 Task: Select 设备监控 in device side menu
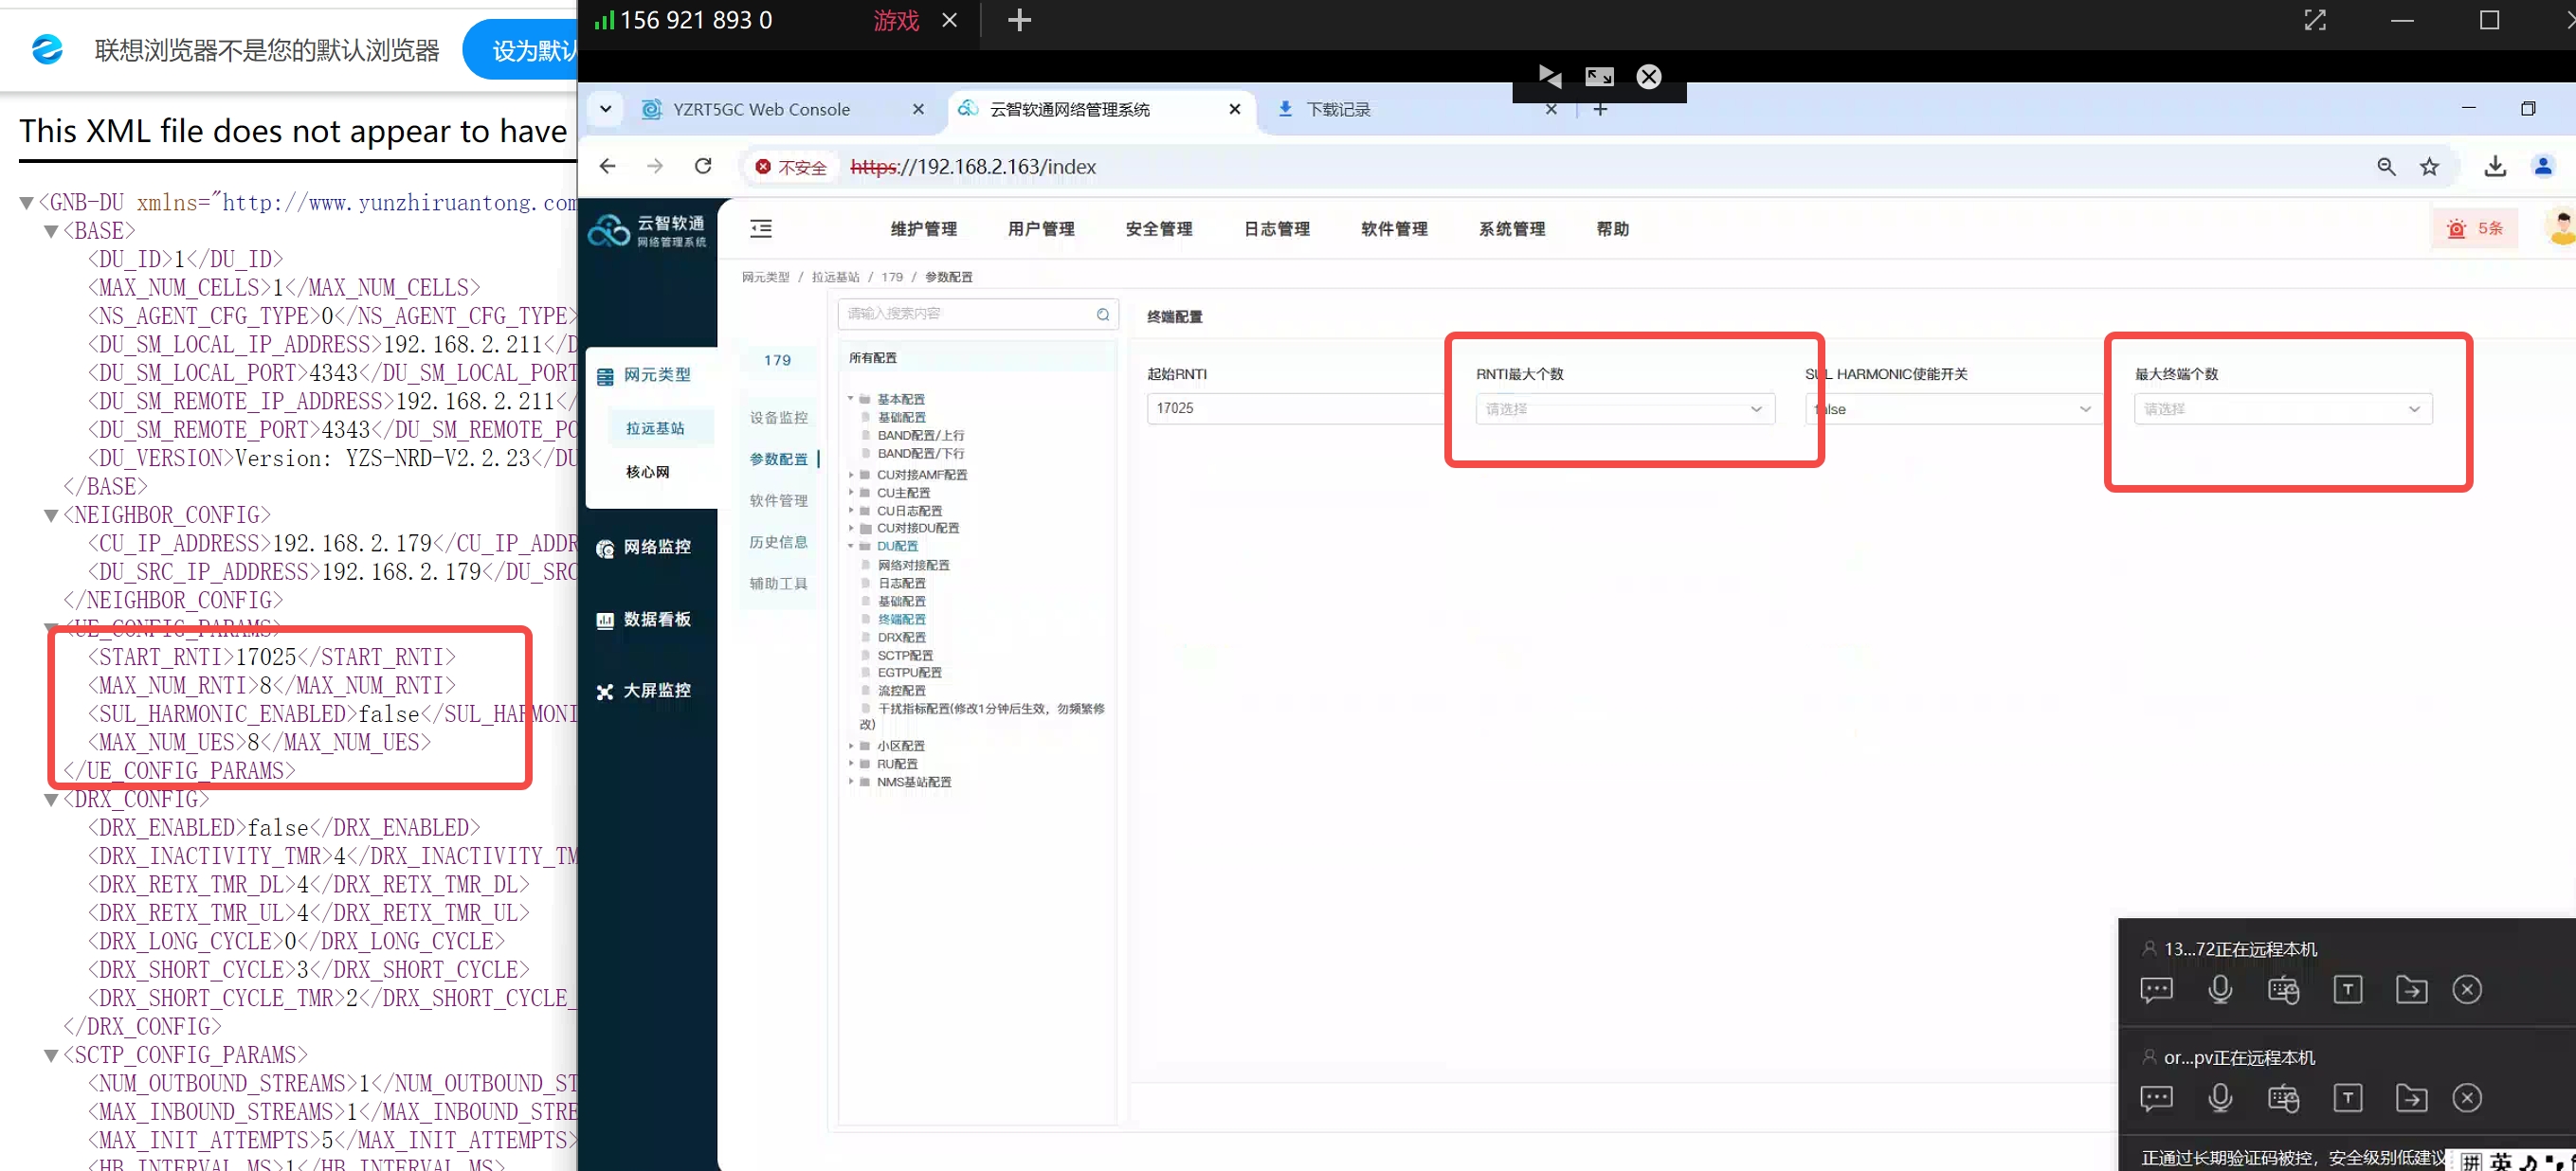778,418
